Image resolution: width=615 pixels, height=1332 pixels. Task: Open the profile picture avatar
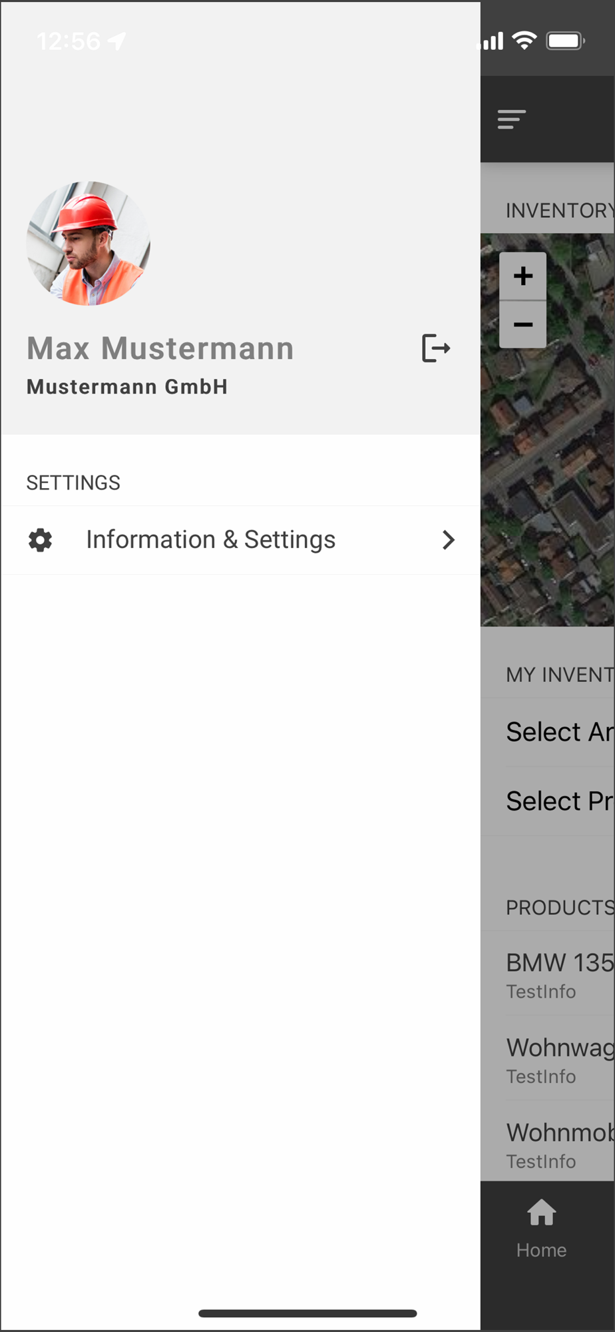89,244
